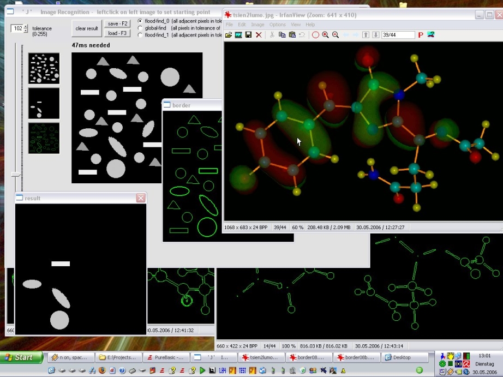
Task: Switch to the tsien2lumo taskbar button
Action: (262, 357)
